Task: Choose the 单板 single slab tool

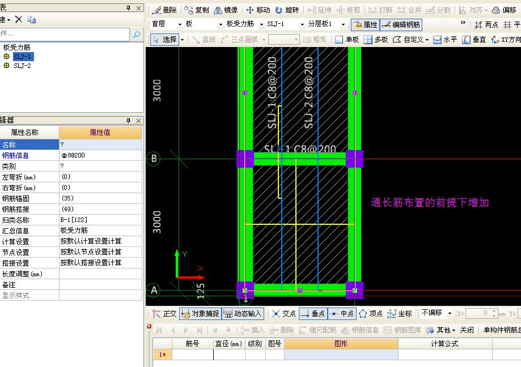Action: pos(346,40)
